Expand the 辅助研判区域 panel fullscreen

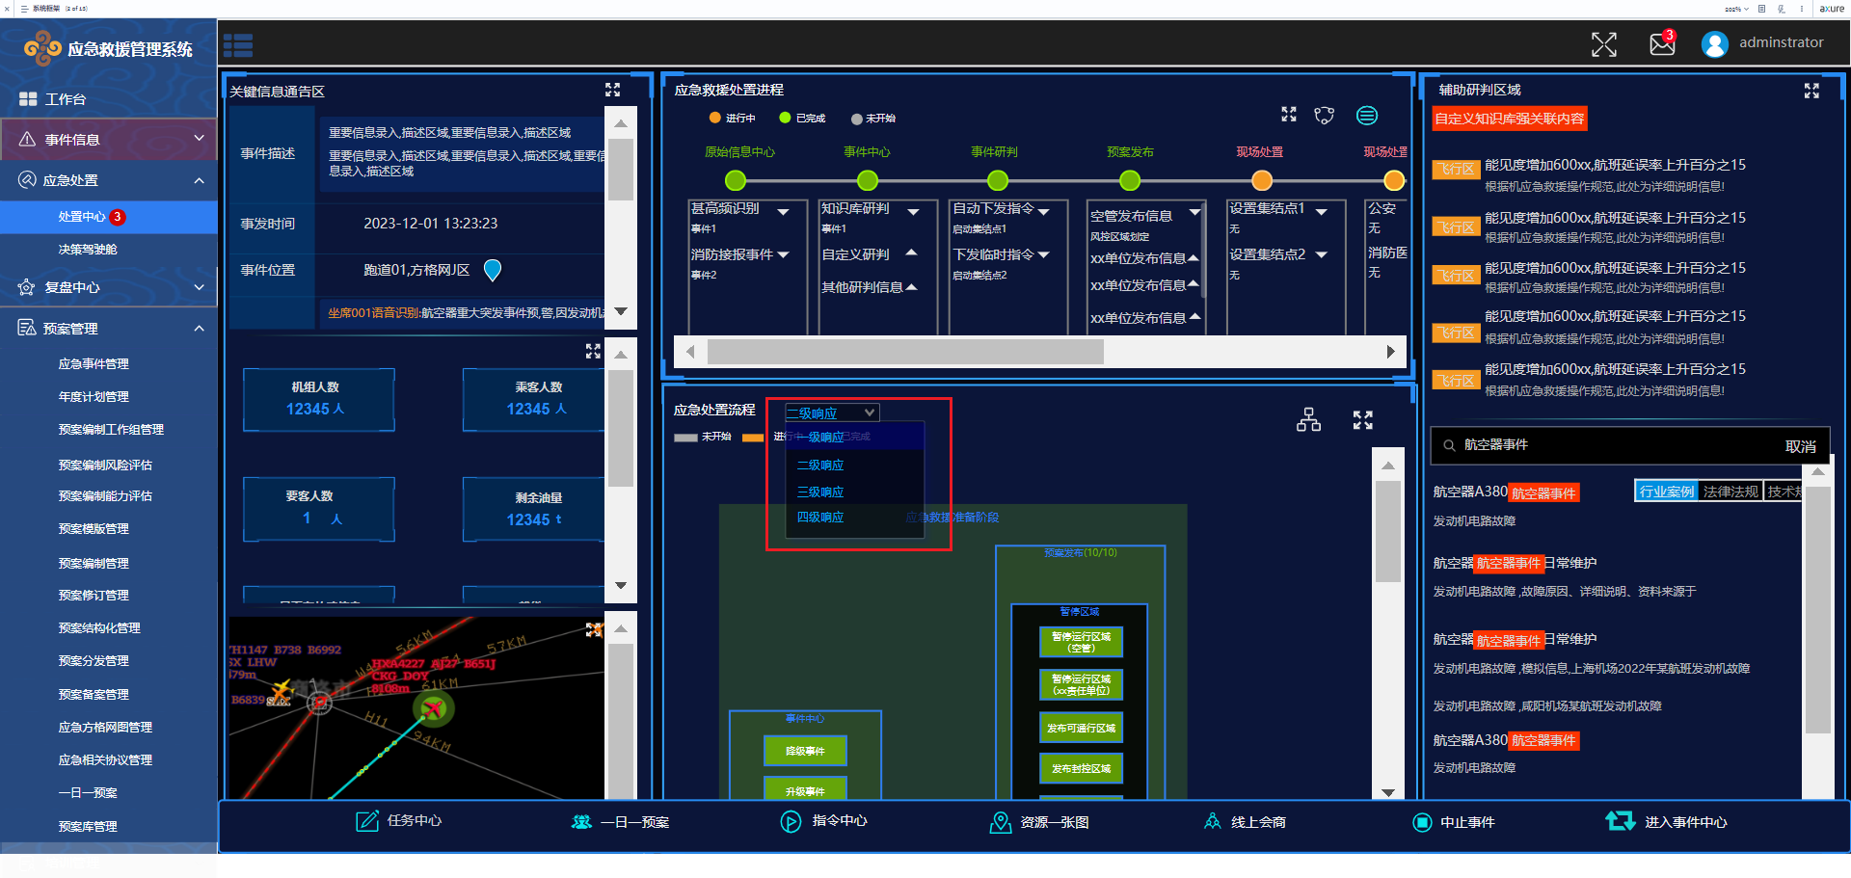[x=1811, y=91]
